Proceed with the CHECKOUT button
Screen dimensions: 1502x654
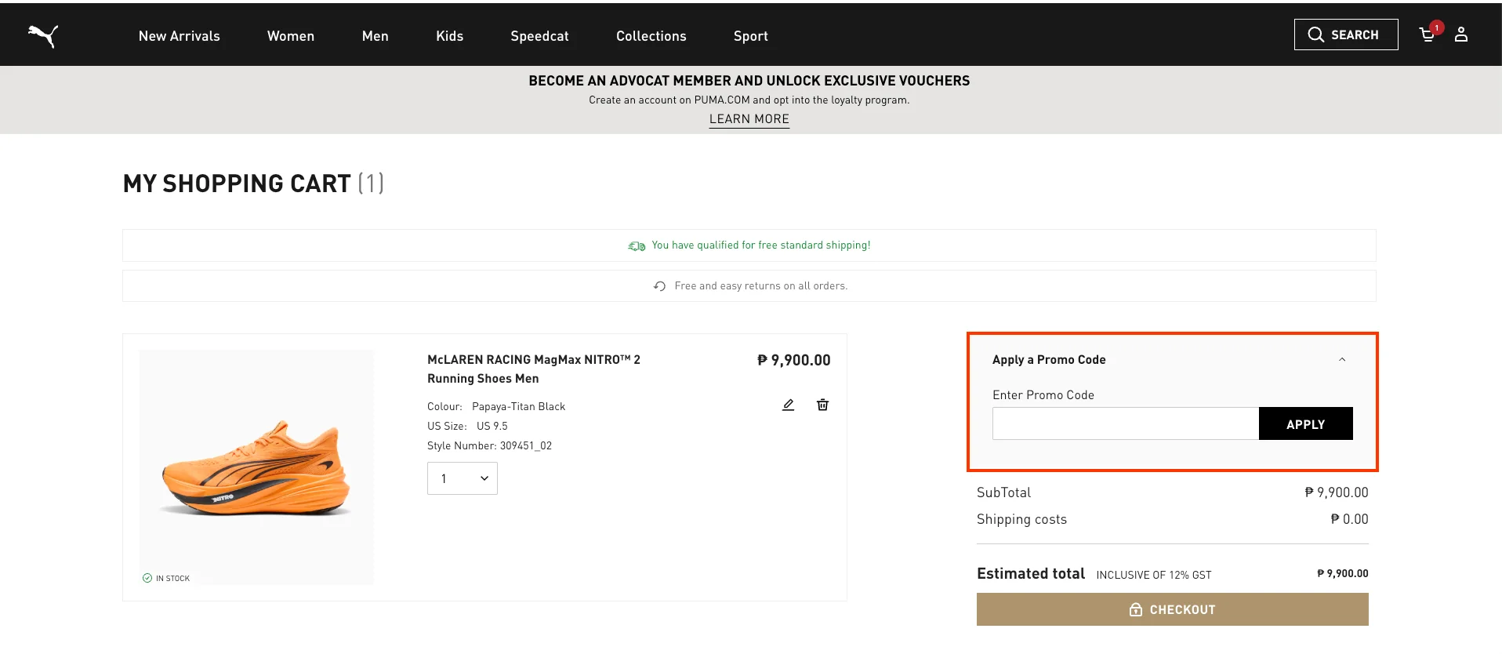(1173, 609)
